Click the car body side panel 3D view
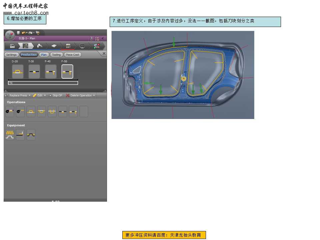Screen dimensions: 320x240 (x=183, y=75)
